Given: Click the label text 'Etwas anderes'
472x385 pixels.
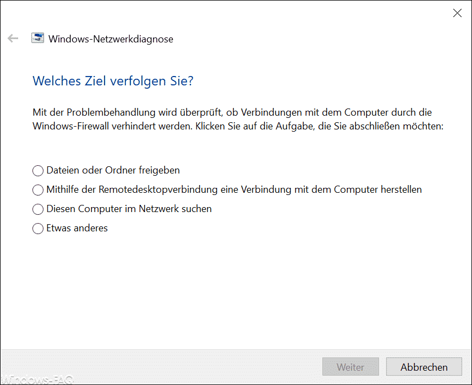Looking at the screenshot, I should click(77, 228).
